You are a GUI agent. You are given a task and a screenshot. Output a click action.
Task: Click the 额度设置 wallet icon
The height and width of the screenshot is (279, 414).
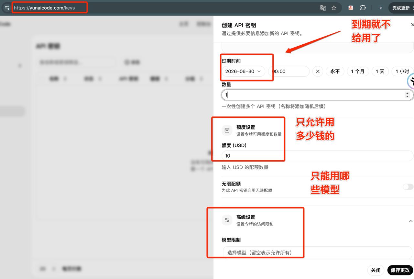227,130
